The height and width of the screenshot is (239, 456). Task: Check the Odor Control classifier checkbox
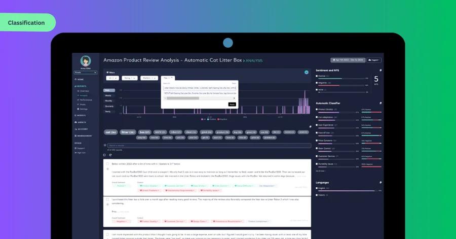point(317,148)
